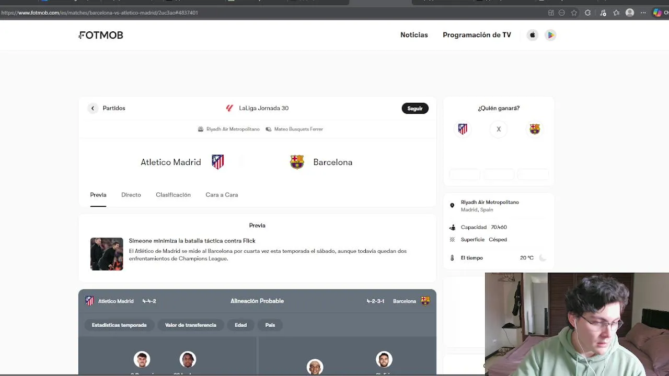Click Alineación Probable heading
669x376 pixels.
coord(257,301)
